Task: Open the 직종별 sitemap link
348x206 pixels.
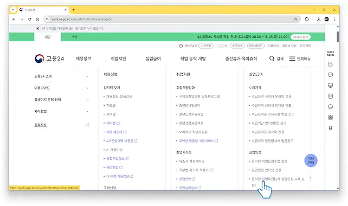Action: 111,106
